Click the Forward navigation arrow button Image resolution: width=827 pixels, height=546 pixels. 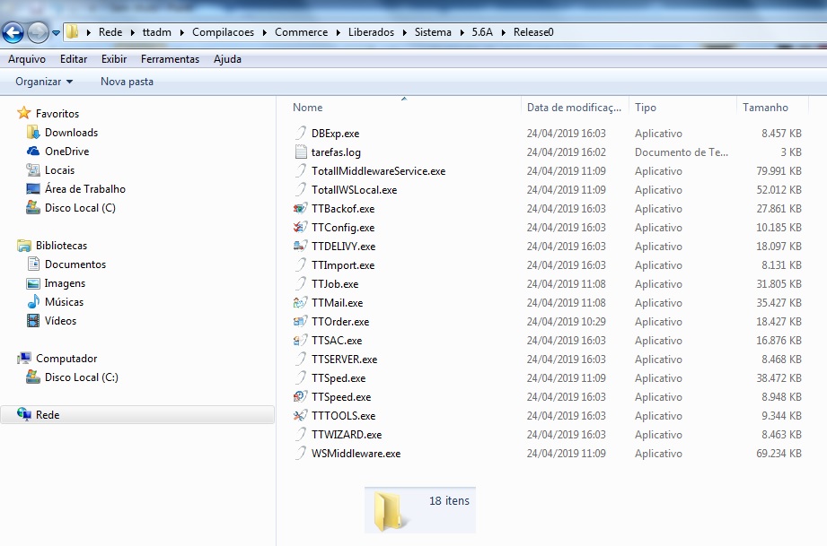38,32
